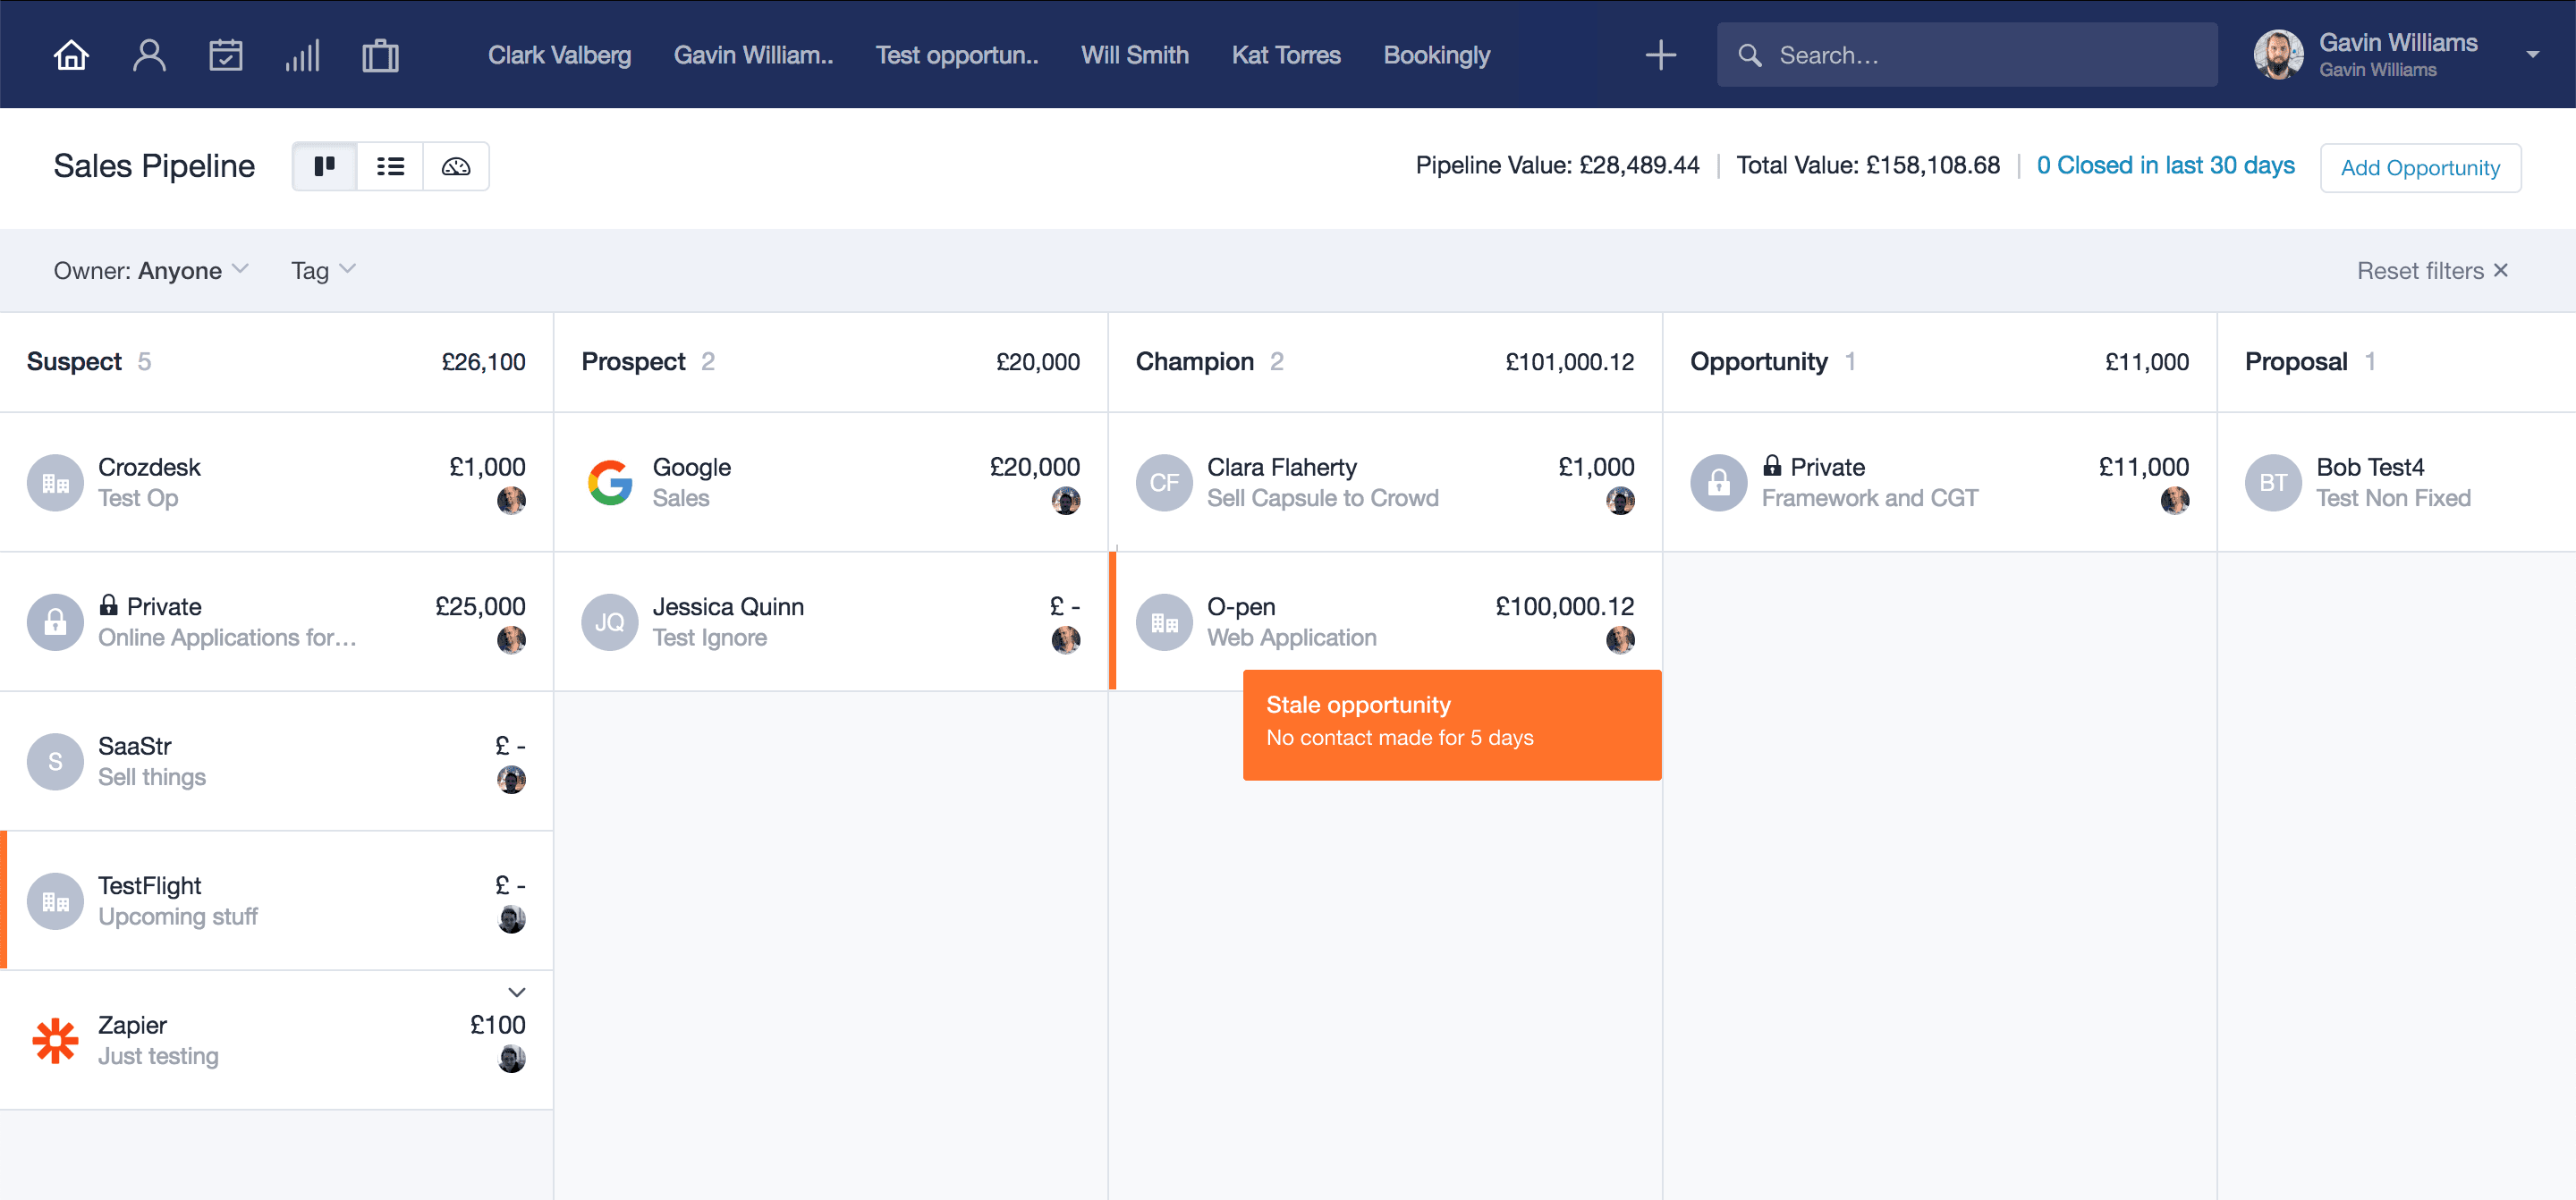This screenshot has width=2576, height=1200.
Task: Click Google logo on Google card
Action: pyautogui.click(x=610, y=483)
